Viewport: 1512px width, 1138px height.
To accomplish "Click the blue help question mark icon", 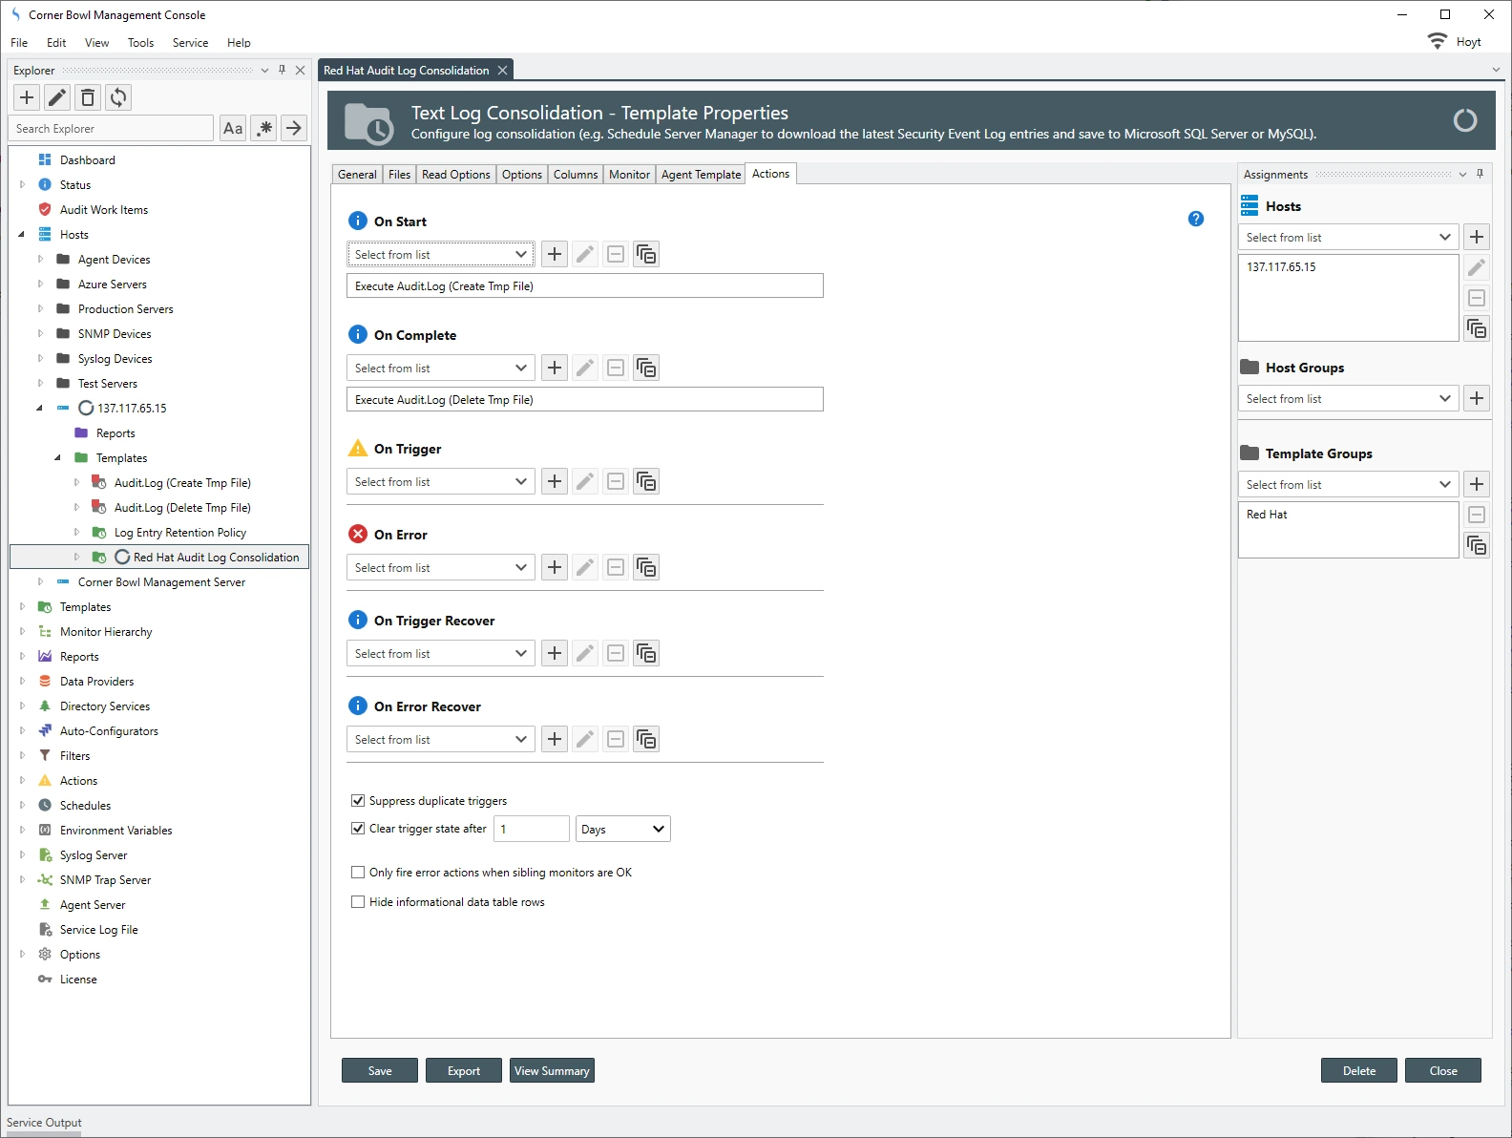I will pos(1195,219).
